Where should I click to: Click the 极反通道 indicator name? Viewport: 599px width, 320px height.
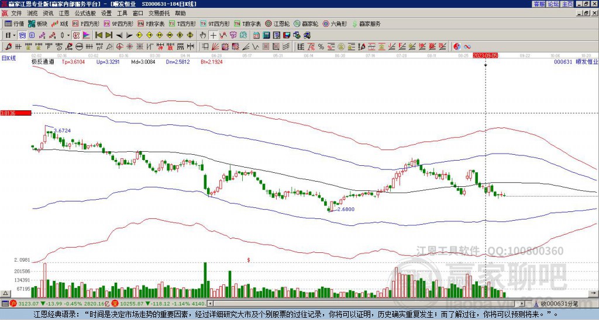click(43, 61)
